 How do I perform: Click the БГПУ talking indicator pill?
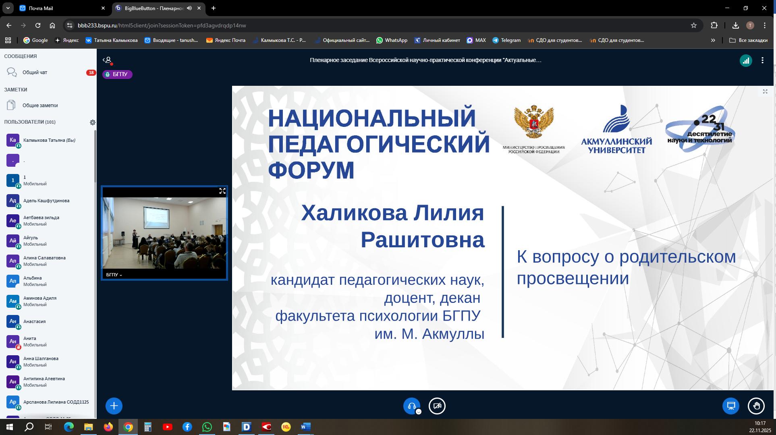coord(117,75)
